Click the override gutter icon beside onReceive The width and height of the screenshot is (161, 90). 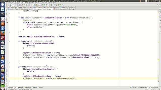(8, 22)
